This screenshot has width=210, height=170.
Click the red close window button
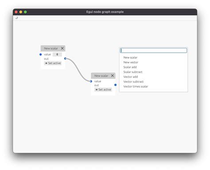[x=16, y=12]
